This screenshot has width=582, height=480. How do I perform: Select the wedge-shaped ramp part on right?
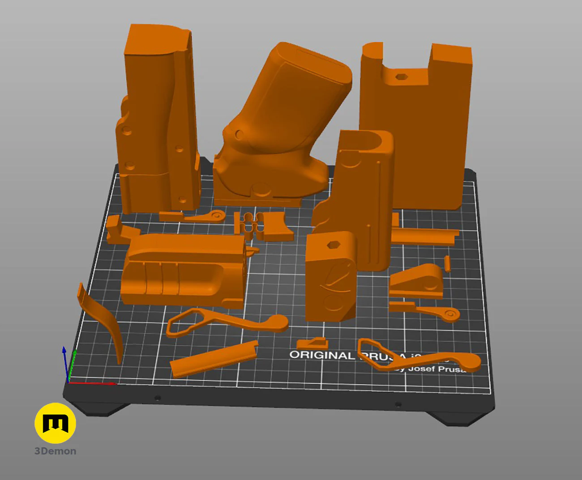[x=416, y=280]
